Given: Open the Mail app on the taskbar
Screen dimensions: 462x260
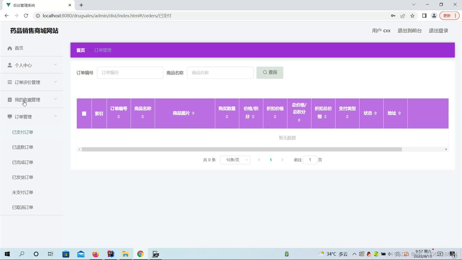Looking at the screenshot, I should pyautogui.click(x=81, y=254).
